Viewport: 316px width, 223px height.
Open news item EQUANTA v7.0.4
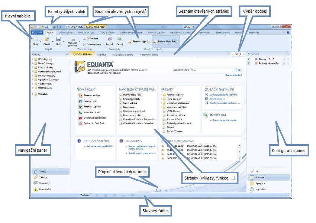tap(201, 146)
